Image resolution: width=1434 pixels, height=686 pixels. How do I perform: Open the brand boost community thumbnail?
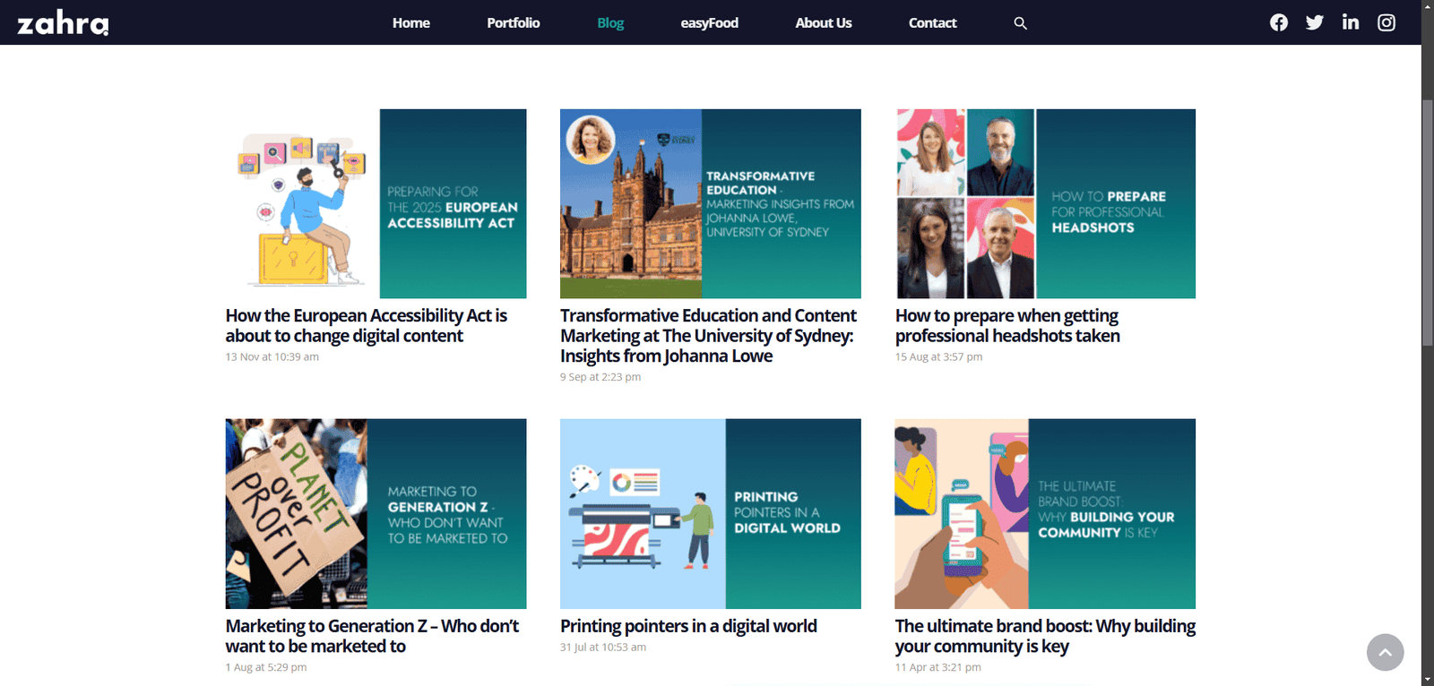[x=1045, y=514]
